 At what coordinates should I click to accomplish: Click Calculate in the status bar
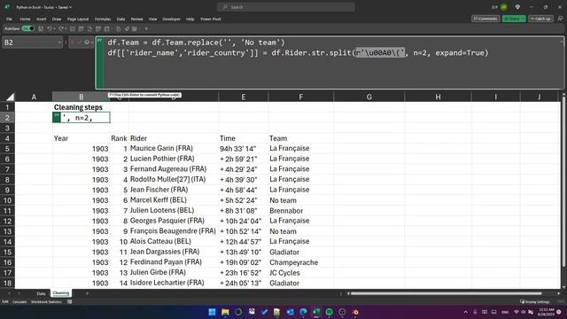coord(19,301)
